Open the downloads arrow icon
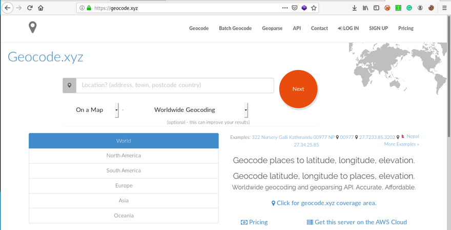Screen dimensions: 451x230 [354, 8]
